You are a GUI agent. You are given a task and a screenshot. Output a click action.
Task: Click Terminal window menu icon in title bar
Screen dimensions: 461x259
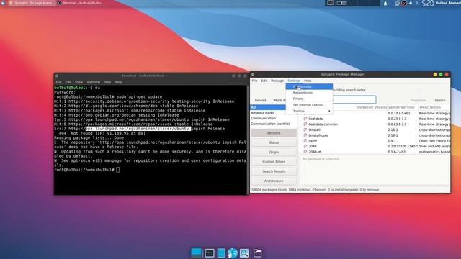pyautogui.click(x=57, y=76)
